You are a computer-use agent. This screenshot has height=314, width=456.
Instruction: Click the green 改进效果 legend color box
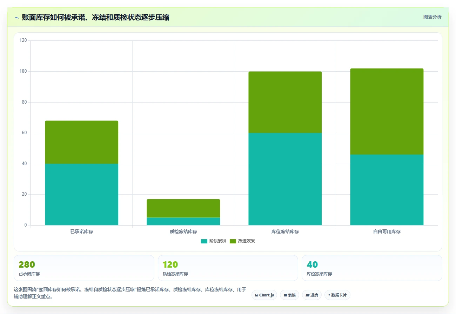click(x=233, y=241)
